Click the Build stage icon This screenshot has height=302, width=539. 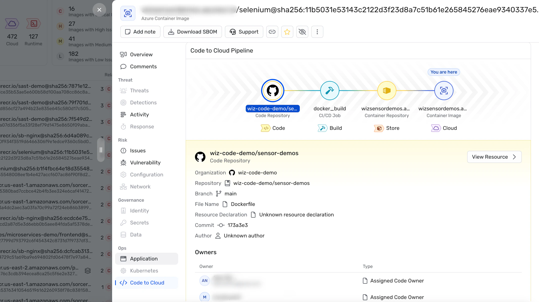[x=323, y=128]
